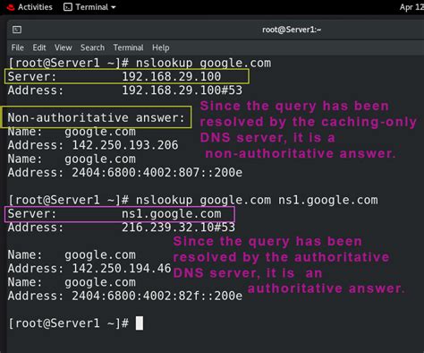Click the address 142.250.193.206
Screen dimensions: 424x353
[x=125, y=145]
